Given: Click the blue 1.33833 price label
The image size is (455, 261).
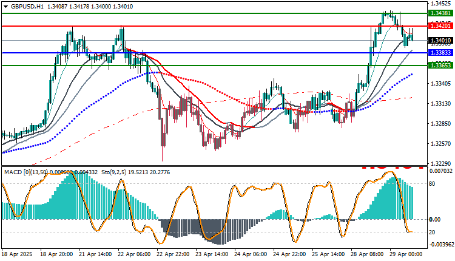Looking at the screenshot, I should (440, 53).
